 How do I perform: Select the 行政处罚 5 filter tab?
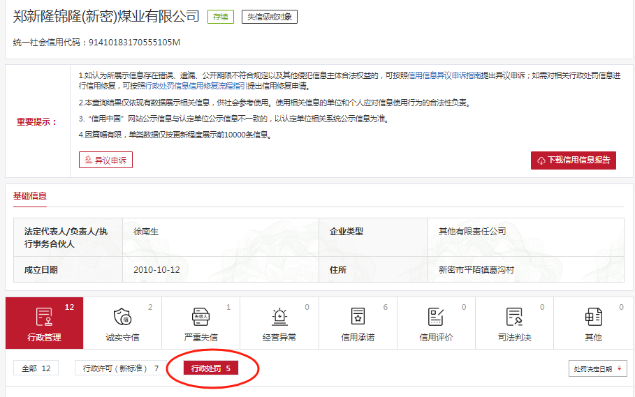(210, 368)
